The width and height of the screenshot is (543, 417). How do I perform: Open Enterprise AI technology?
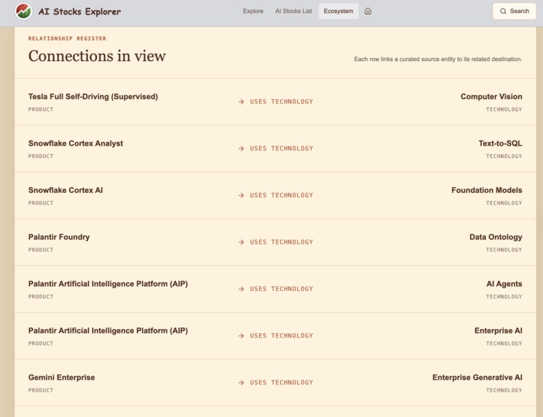[498, 330]
